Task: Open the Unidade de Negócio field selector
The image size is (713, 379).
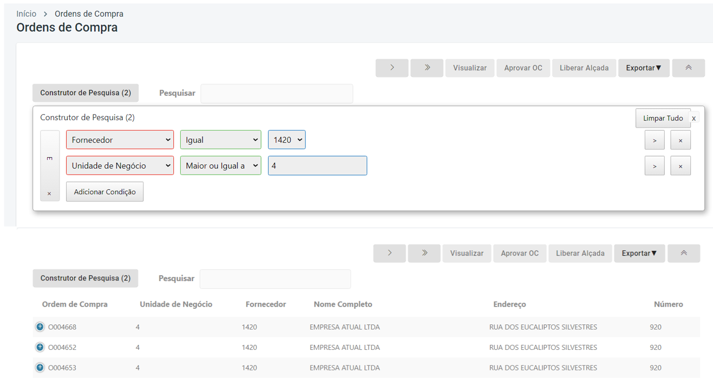Action: [120, 166]
